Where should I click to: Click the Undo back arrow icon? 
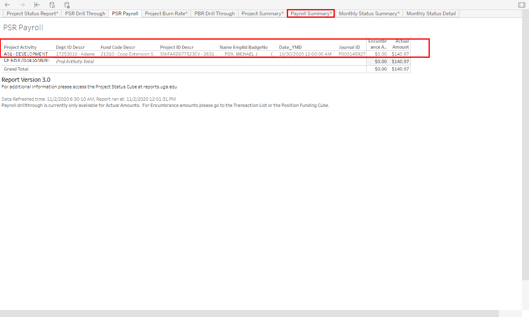[x=7, y=5]
